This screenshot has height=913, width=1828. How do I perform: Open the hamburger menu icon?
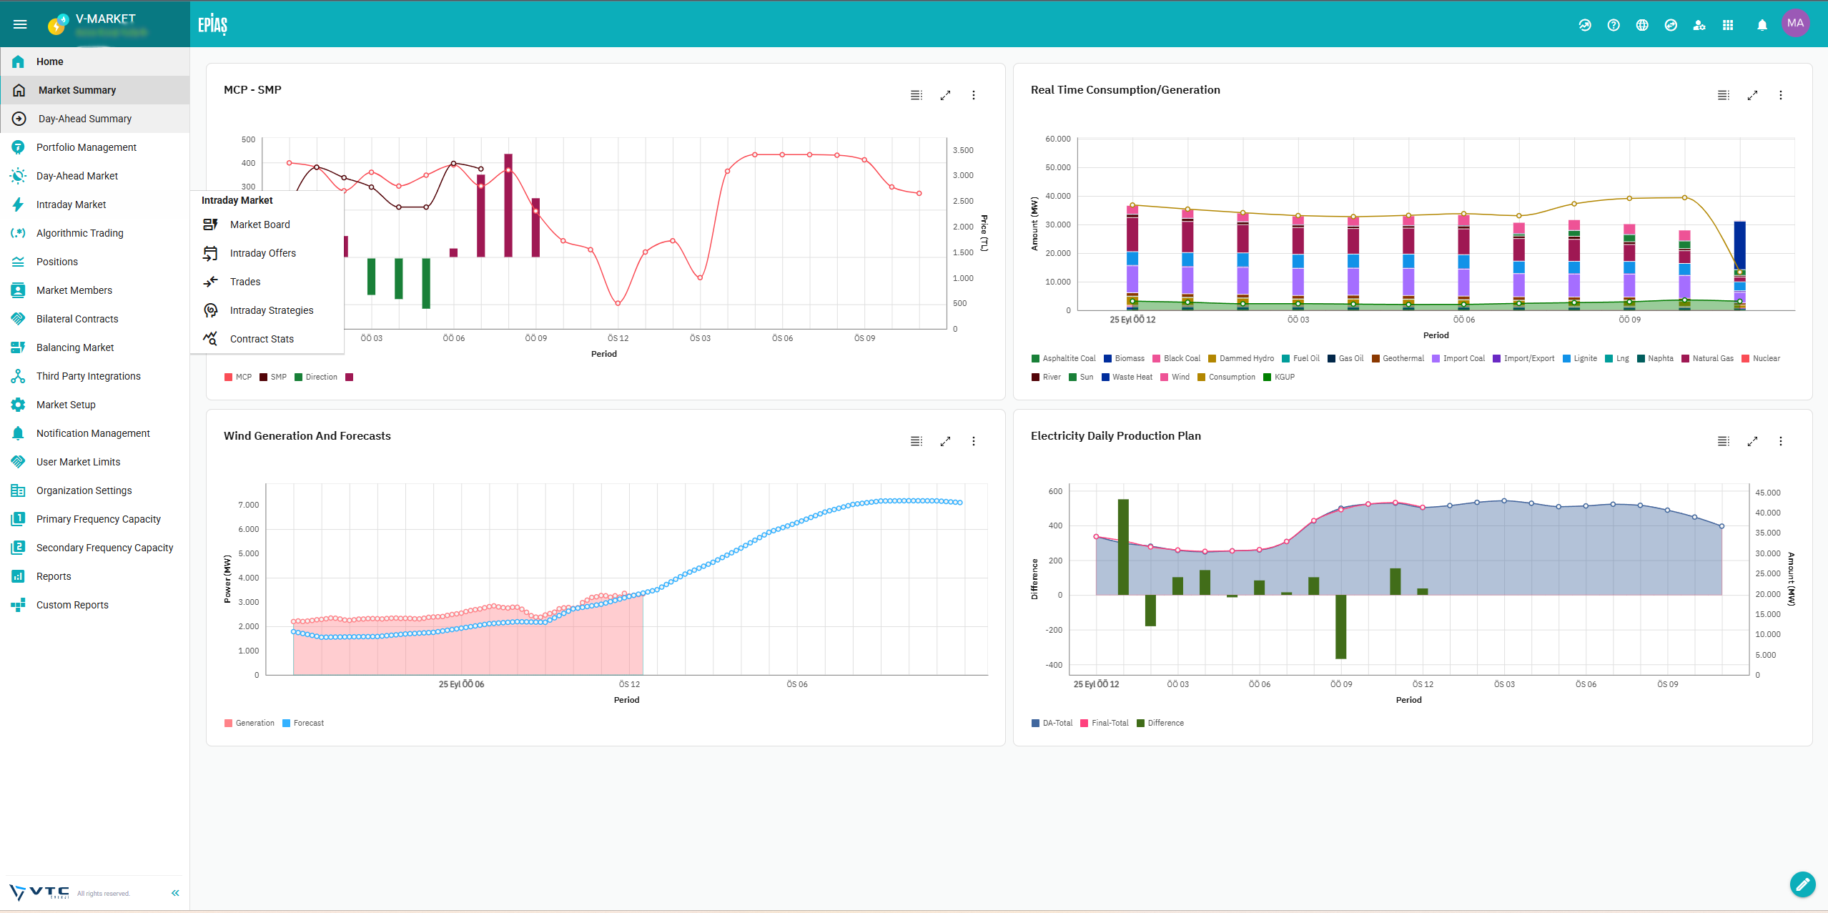[x=20, y=24]
